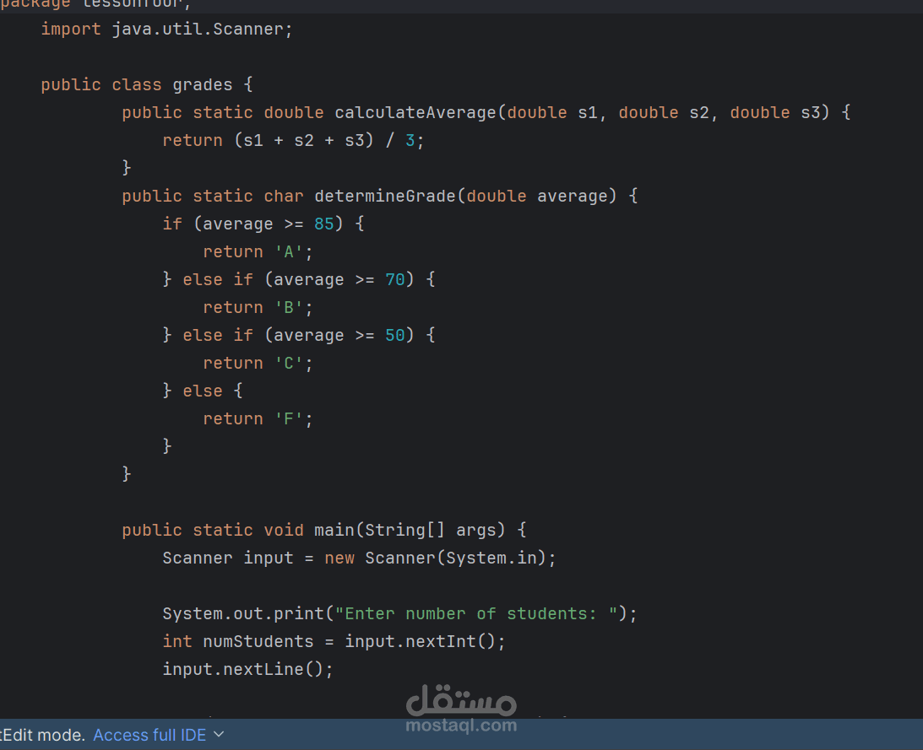
Task: Click the number 50 in the else-if condition
Action: (x=395, y=335)
